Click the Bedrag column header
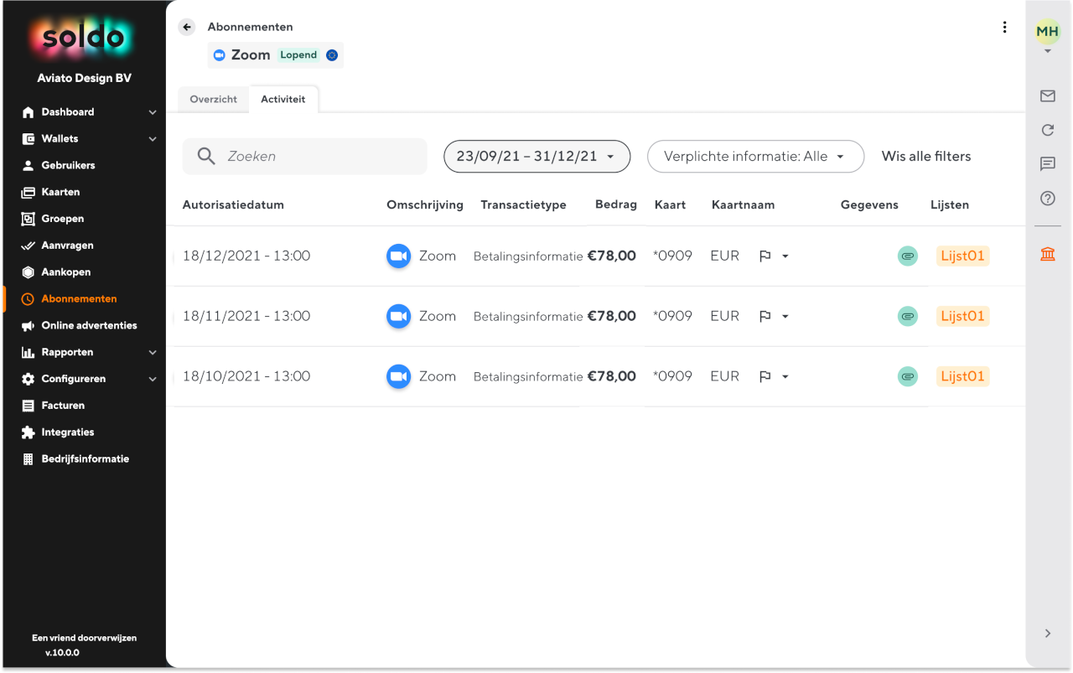Screen dimensions: 1073x673 (x=616, y=204)
